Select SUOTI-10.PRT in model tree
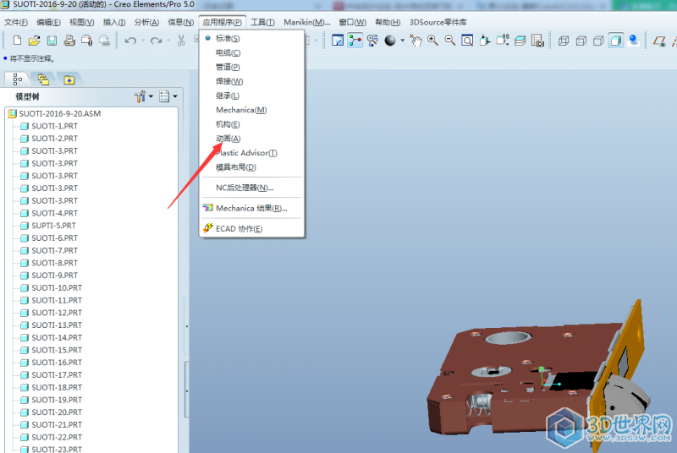The height and width of the screenshot is (453, 677). (52, 288)
